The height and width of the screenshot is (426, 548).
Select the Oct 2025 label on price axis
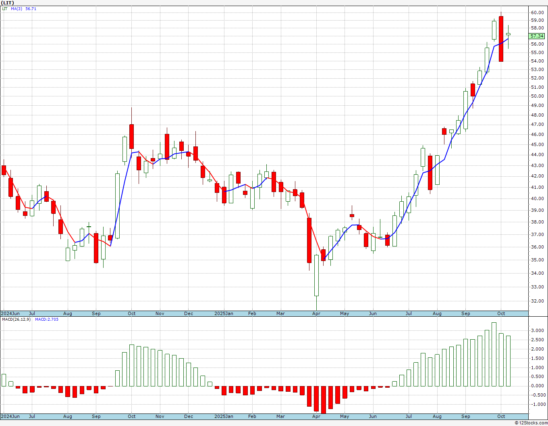pos(501,313)
